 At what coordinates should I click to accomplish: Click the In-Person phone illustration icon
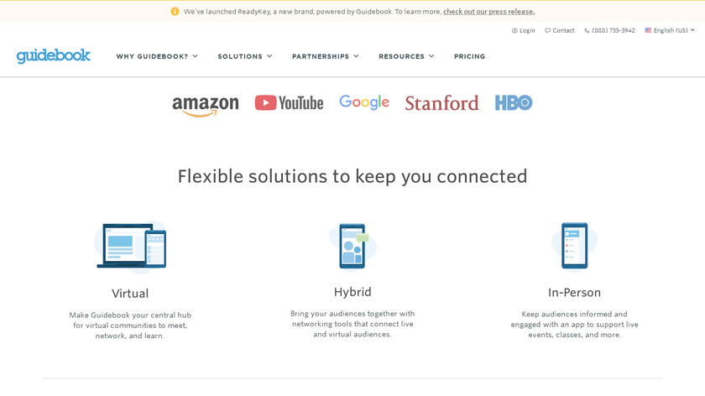(574, 247)
